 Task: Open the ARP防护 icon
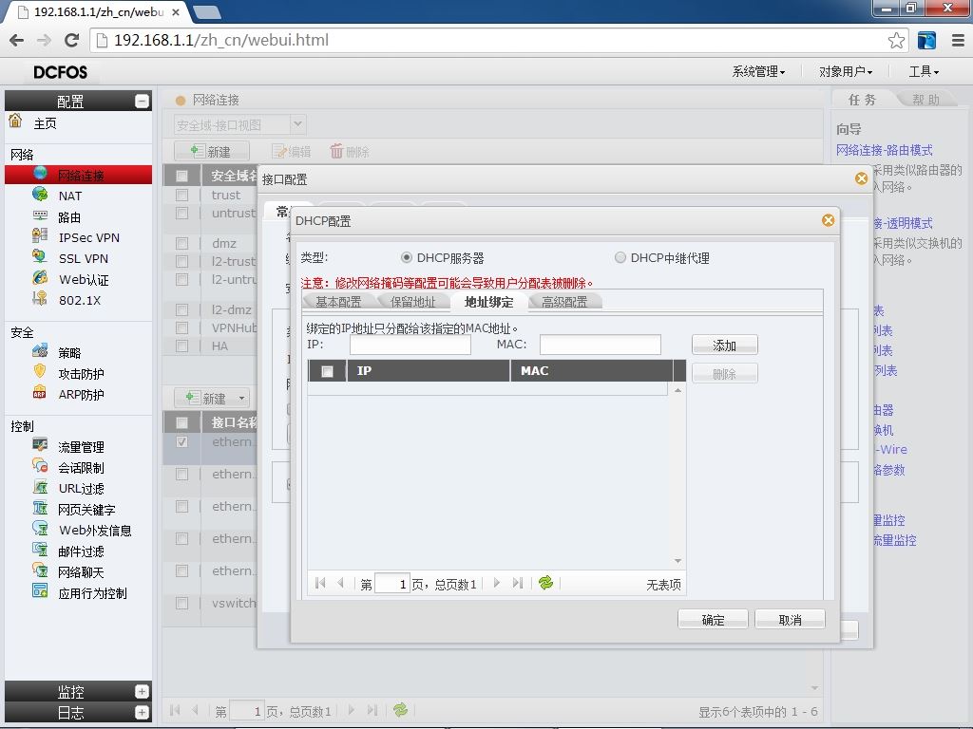point(40,393)
